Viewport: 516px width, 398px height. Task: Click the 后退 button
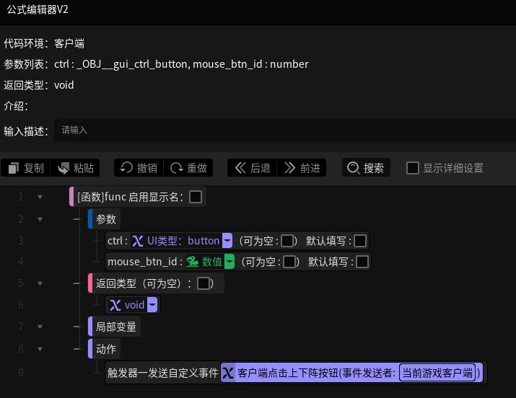(x=252, y=168)
